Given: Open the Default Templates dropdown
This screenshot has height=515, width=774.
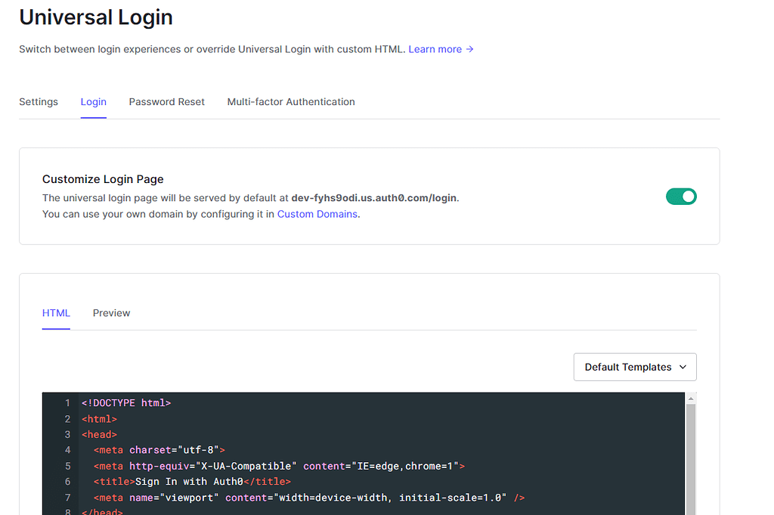Looking at the screenshot, I should pos(635,367).
